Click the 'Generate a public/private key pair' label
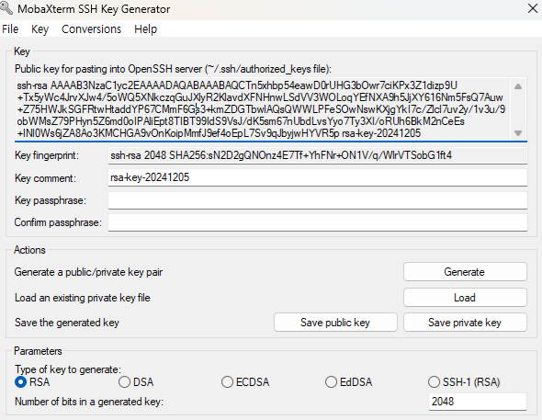The image size is (542, 420). pyautogui.click(x=88, y=272)
